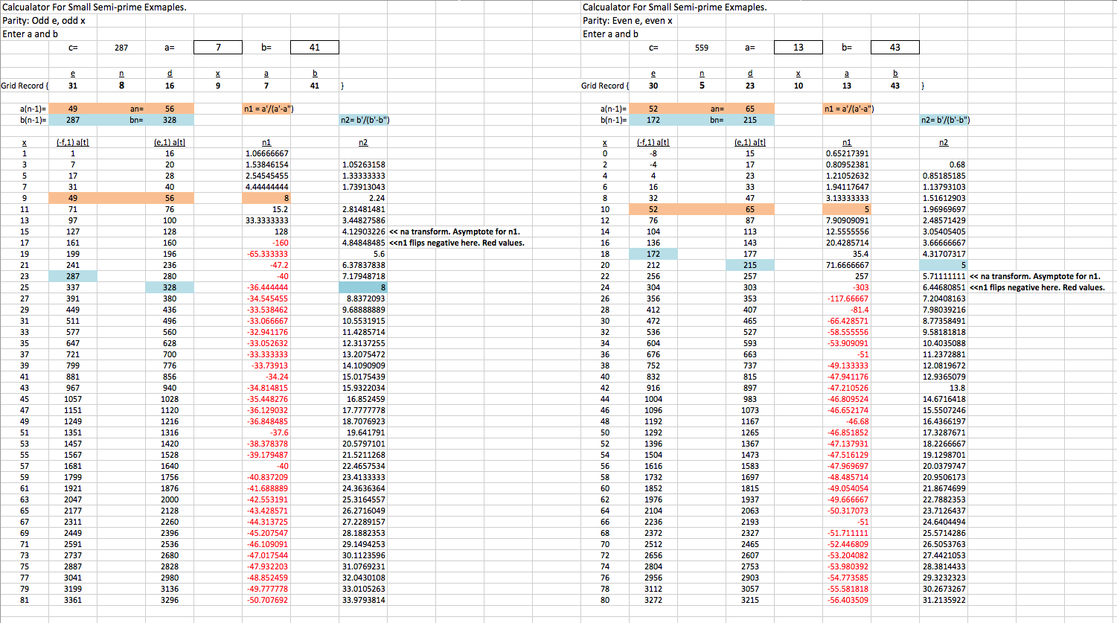Click the blue bn= value 215
The height and width of the screenshot is (623, 1117).
click(750, 120)
